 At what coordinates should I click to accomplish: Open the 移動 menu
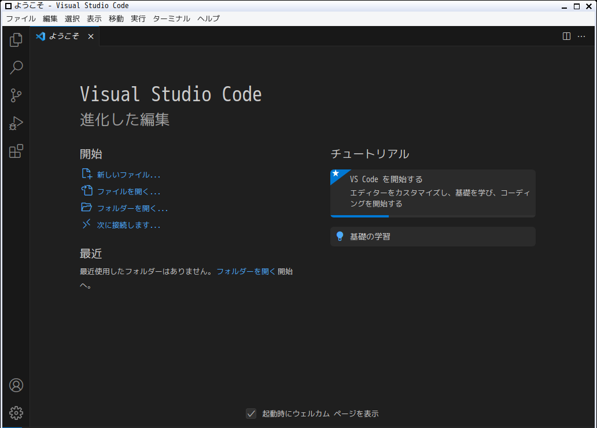pyautogui.click(x=116, y=19)
